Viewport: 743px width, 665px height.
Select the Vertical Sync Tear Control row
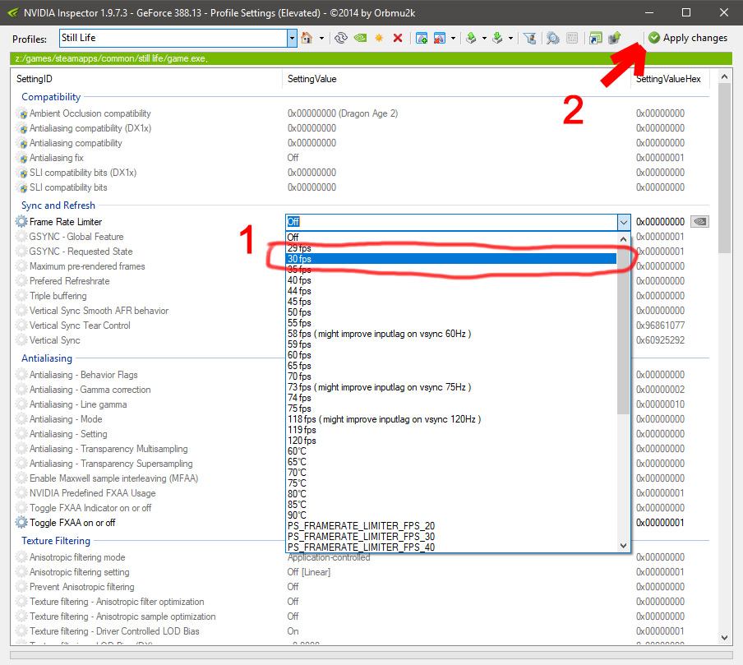(80, 326)
